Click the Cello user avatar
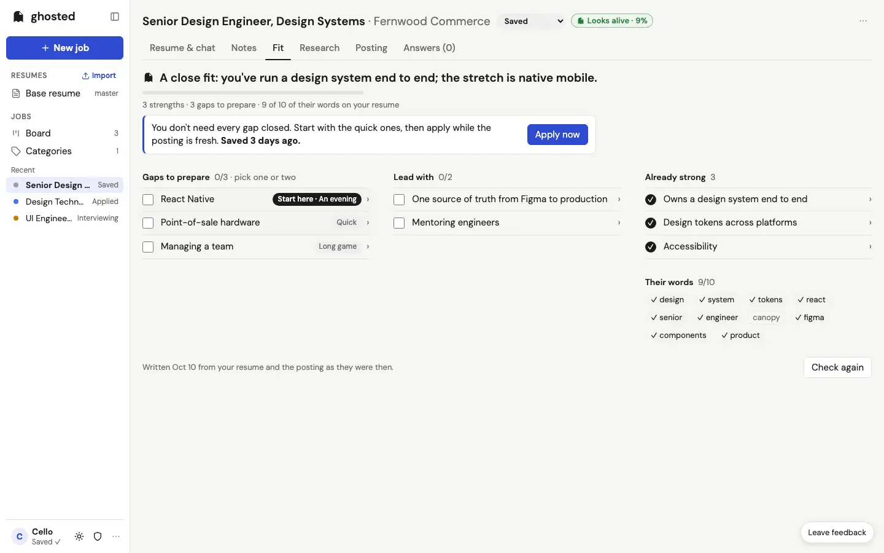 (20, 536)
